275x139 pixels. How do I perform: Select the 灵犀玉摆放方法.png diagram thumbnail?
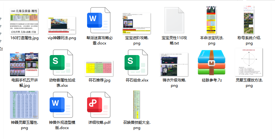(x=249, y=63)
